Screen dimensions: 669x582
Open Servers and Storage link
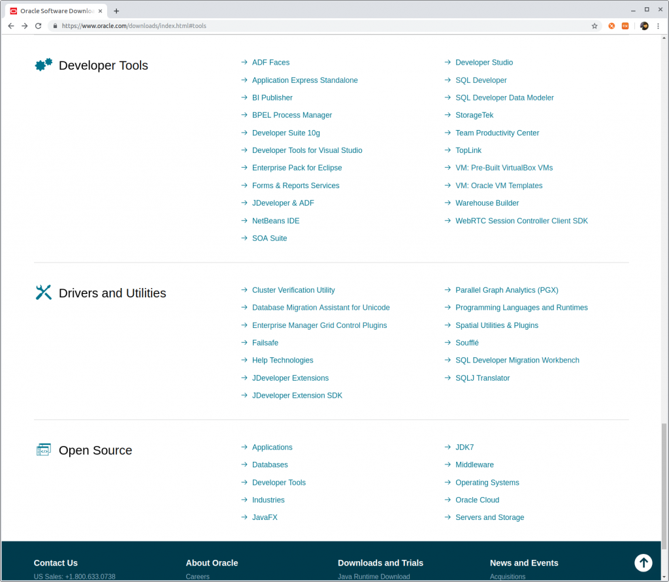tap(490, 517)
